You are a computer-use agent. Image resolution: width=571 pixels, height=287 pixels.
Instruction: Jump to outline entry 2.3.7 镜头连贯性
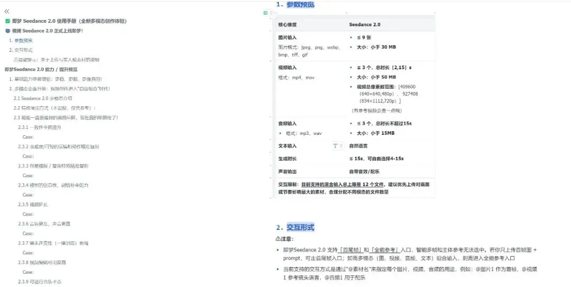[x=53, y=243]
